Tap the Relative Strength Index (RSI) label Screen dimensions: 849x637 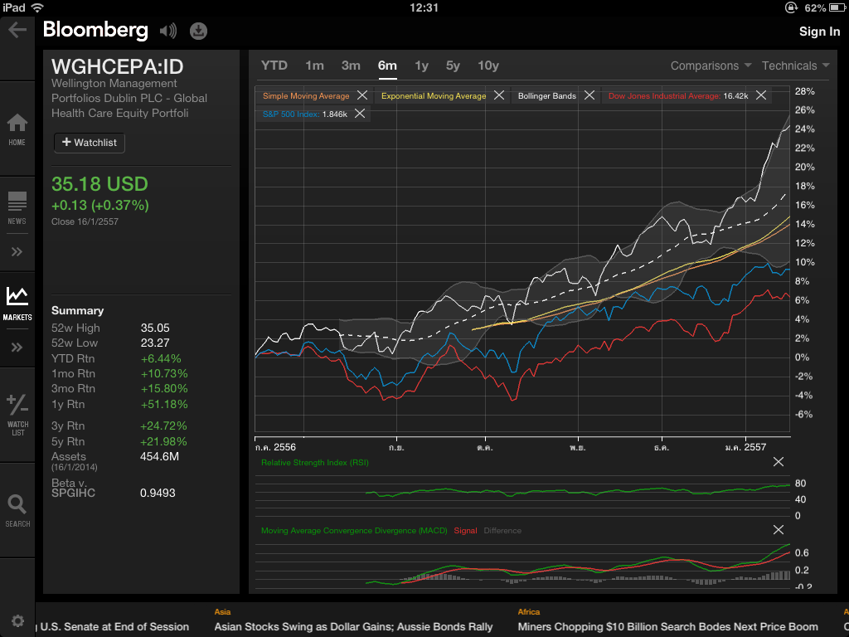click(314, 463)
